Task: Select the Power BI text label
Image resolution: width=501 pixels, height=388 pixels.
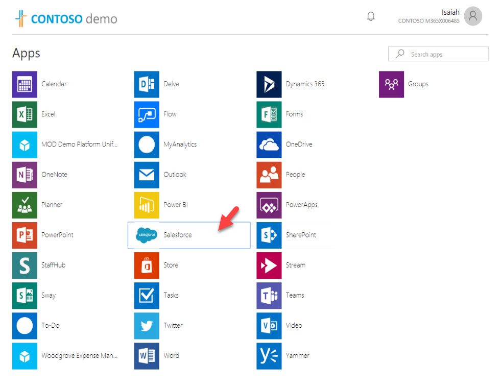Action: coord(176,205)
